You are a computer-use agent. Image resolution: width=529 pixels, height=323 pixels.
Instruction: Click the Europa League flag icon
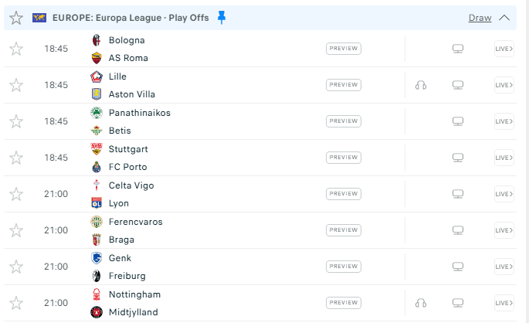click(40, 18)
